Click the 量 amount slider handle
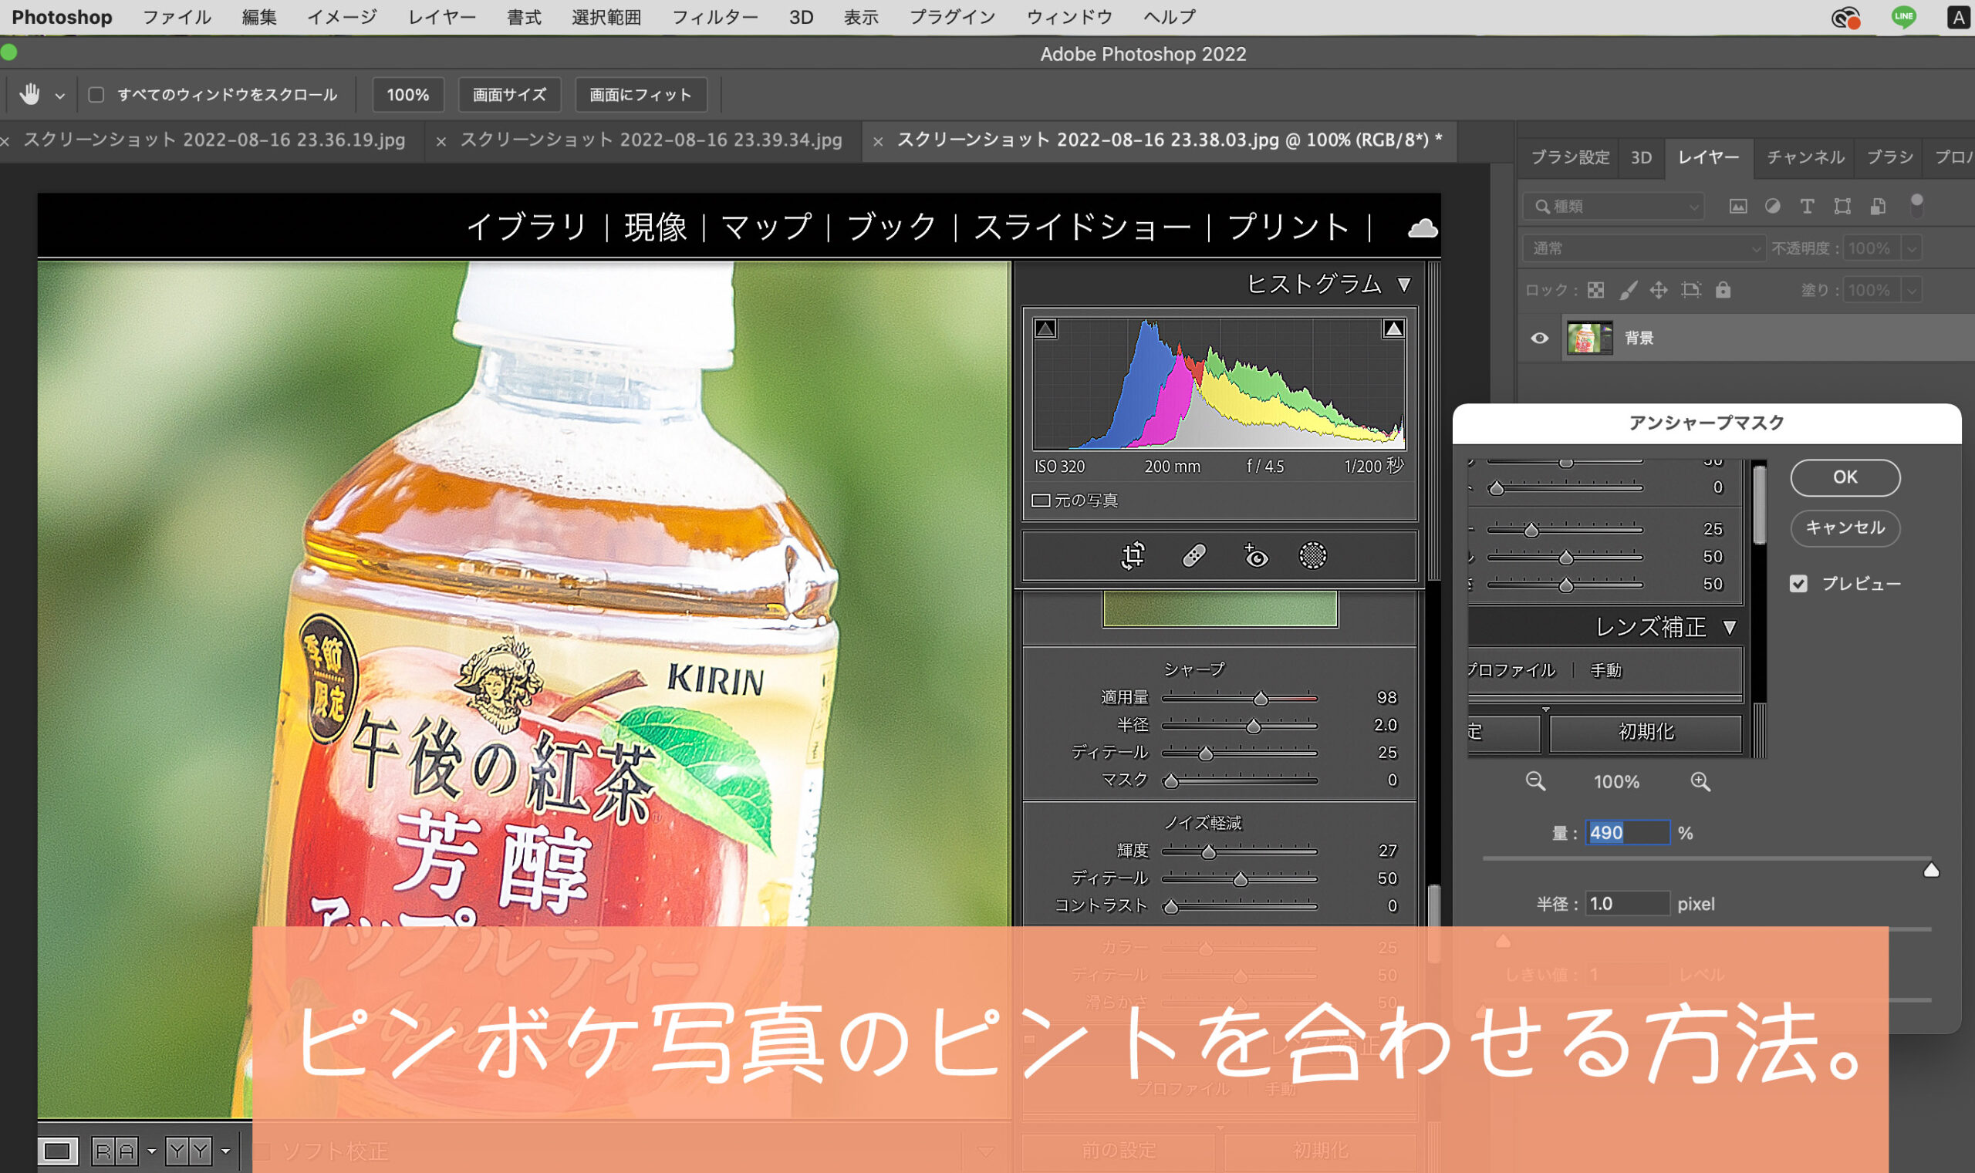 click(1932, 870)
